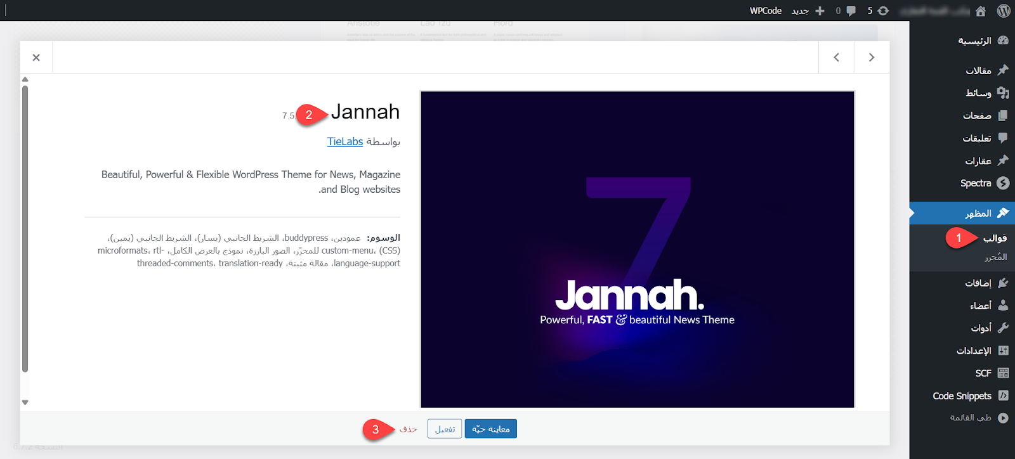Open the Code Snippets icon
1015x459 pixels.
coord(1003,396)
